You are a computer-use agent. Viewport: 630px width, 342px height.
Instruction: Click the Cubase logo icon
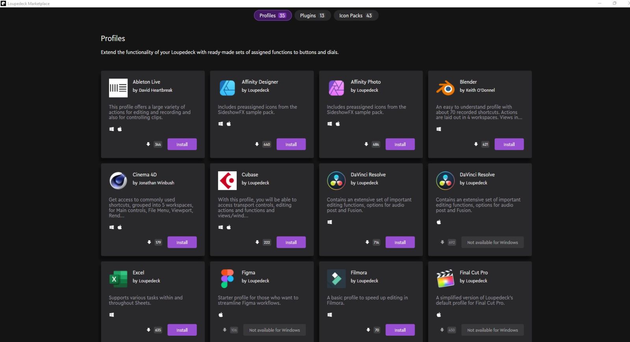click(227, 181)
